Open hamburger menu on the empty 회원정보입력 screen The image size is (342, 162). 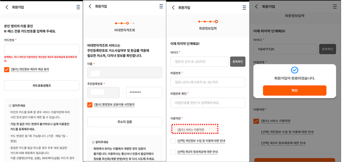coord(244,8)
